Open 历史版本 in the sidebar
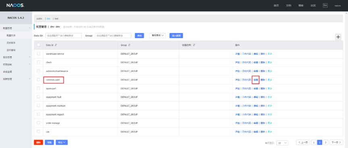348x148 pixels. [x=11, y=43]
